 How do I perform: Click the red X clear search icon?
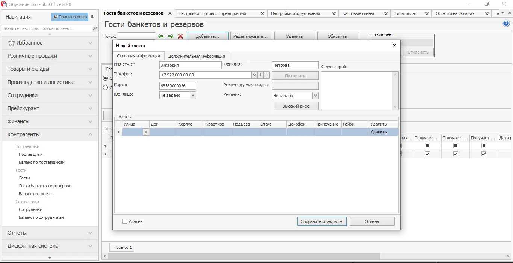pos(180,36)
